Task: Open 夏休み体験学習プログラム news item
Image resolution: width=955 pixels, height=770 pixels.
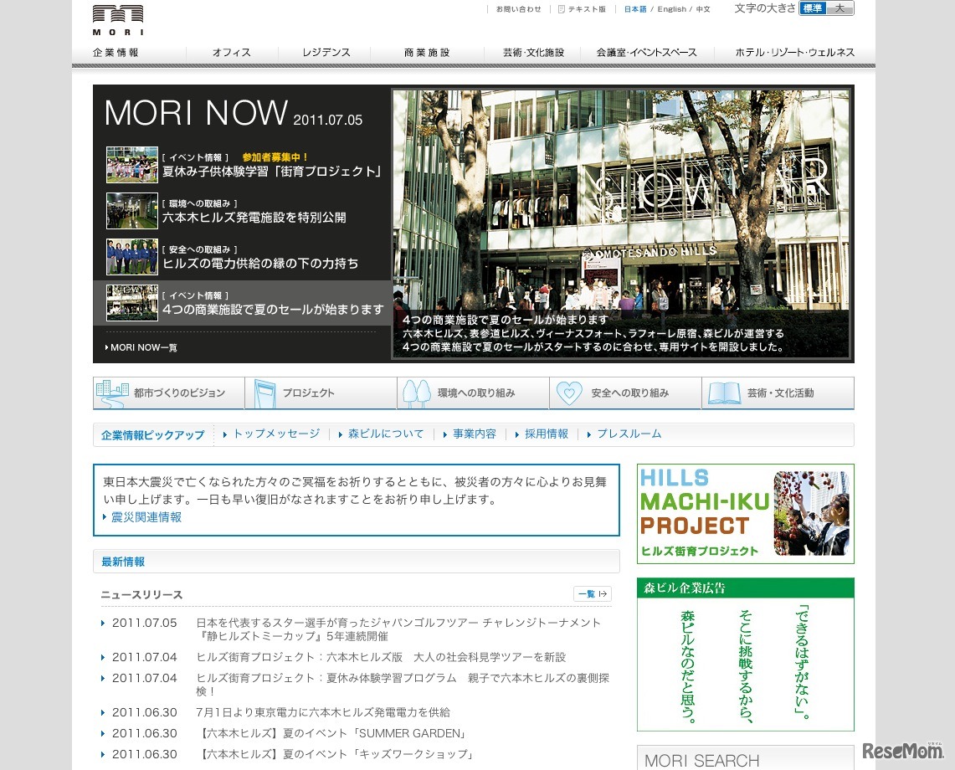Action: 403,685
